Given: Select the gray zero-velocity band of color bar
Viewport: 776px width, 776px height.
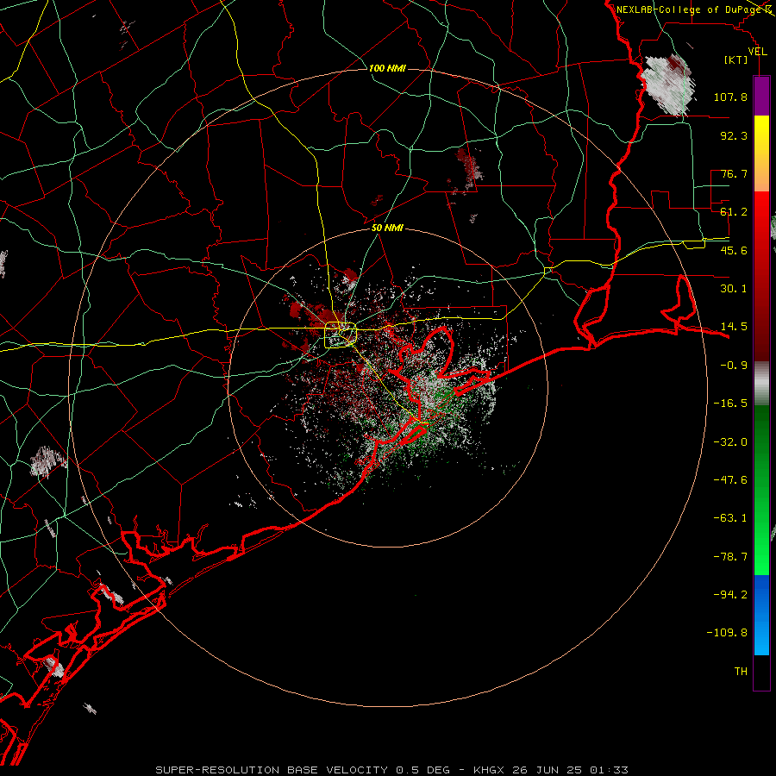Looking at the screenshot, I should (x=761, y=383).
